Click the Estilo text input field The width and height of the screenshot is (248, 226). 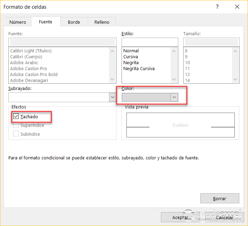[150, 42]
